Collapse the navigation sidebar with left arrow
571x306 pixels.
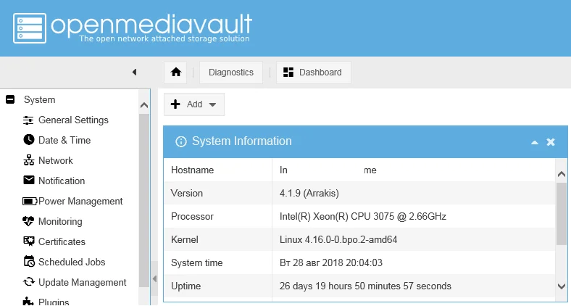click(x=134, y=72)
